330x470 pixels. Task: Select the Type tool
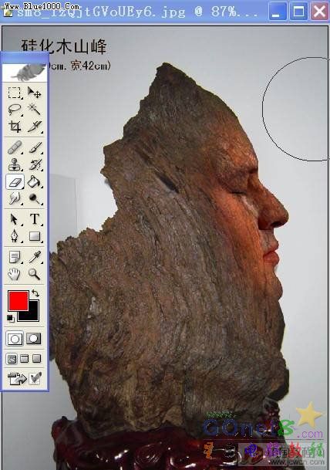(x=34, y=219)
